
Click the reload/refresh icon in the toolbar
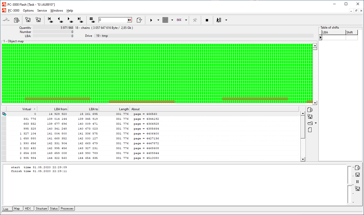[x=17, y=20]
